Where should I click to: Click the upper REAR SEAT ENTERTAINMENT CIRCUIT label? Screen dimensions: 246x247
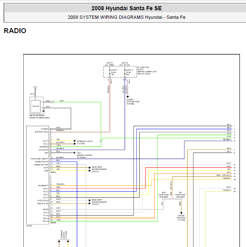pyautogui.click(x=99, y=169)
